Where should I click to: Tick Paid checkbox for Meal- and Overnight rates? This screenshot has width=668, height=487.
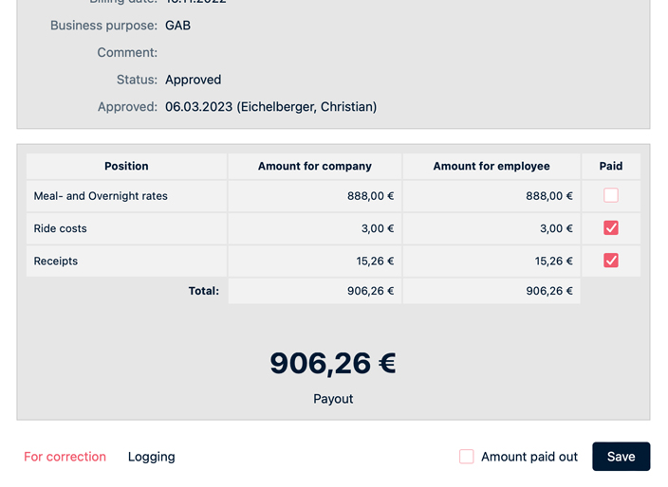pos(610,195)
